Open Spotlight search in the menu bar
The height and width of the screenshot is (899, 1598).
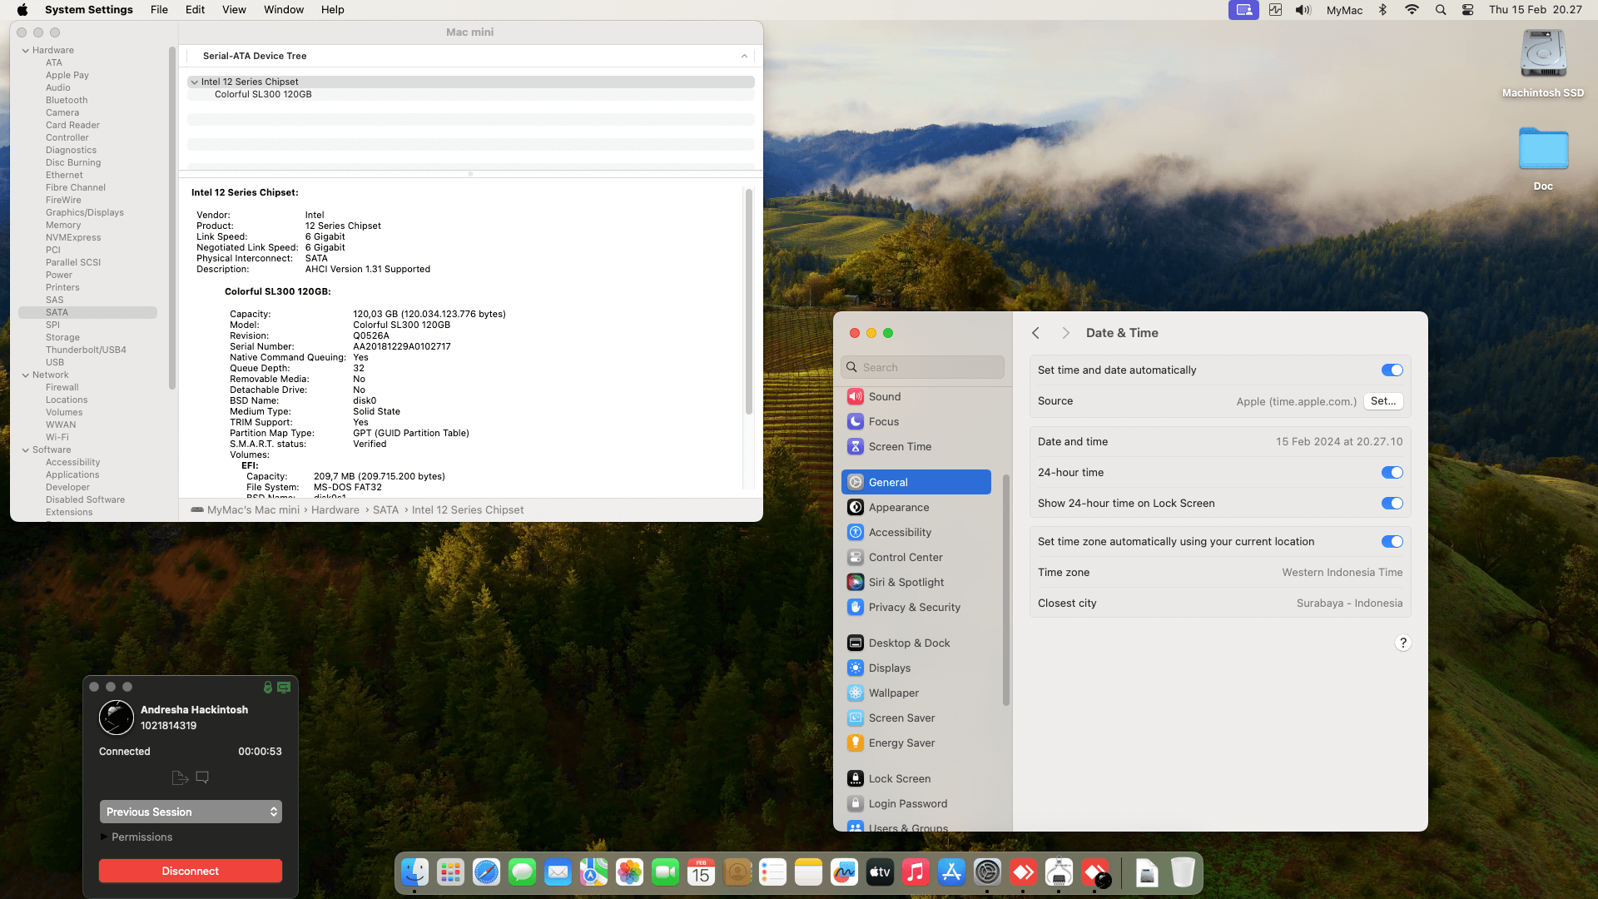pyautogui.click(x=1441, y=10)
